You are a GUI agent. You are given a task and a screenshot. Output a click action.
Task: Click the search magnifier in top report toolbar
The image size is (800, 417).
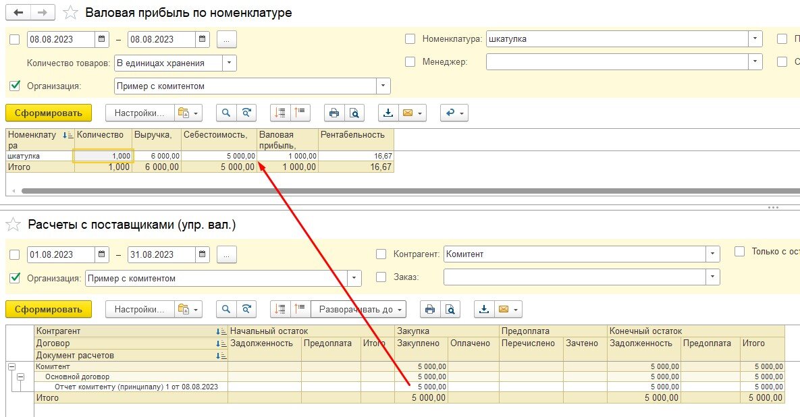point(226,113)
